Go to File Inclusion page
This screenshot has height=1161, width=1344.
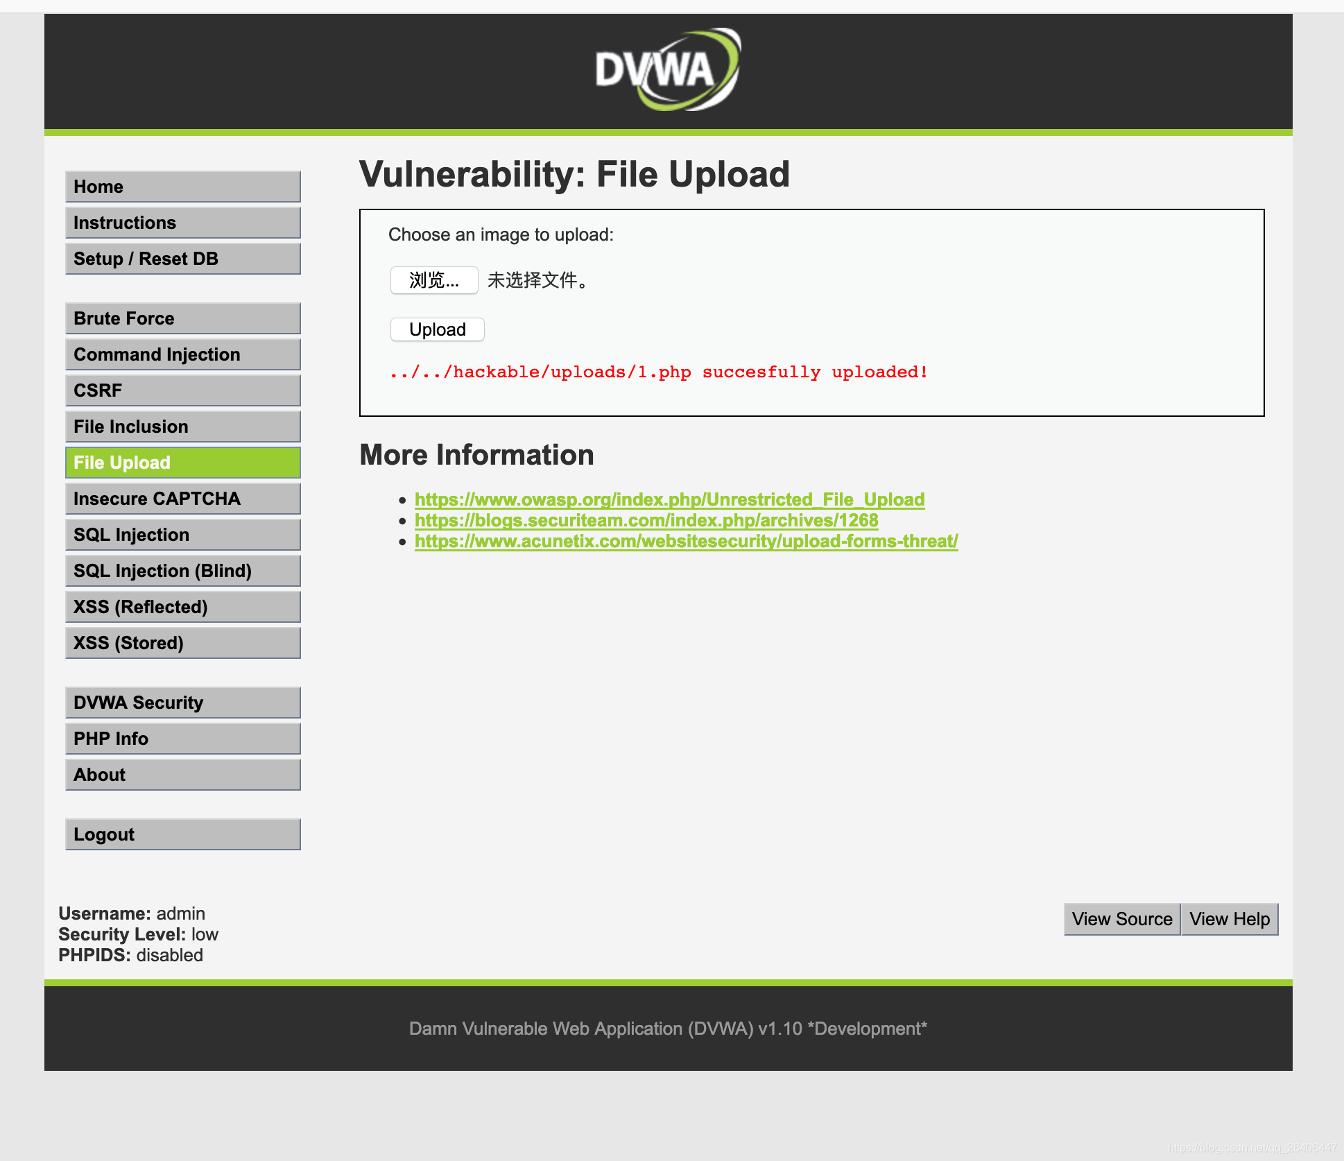(x=182, y=427)
